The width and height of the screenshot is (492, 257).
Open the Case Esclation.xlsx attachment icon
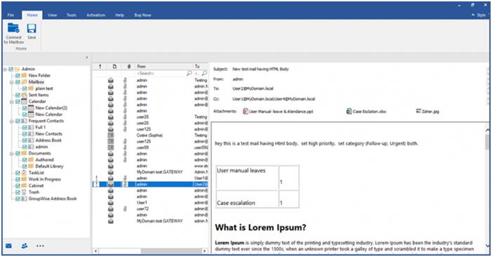coord(349,112)
